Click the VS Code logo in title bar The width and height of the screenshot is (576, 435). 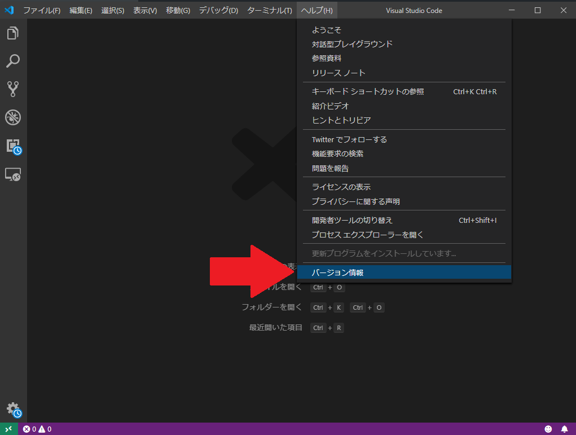(9, 10)
